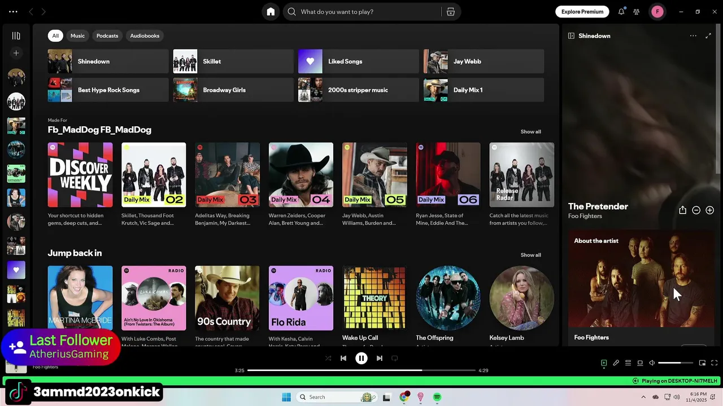Open the Skillet shortcut tile
The height and width of the screenshot is (406, 723).
233,61
